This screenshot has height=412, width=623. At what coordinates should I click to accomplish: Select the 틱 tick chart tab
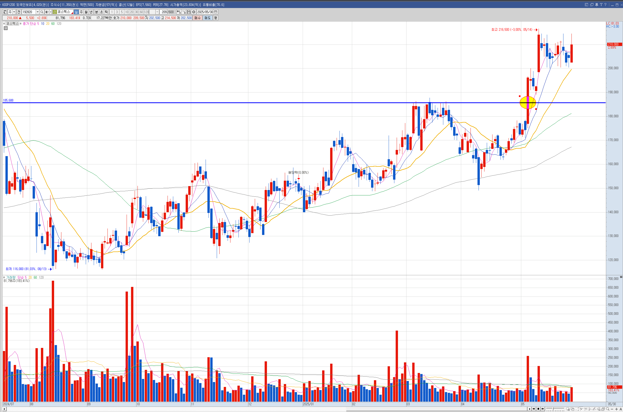106,12
